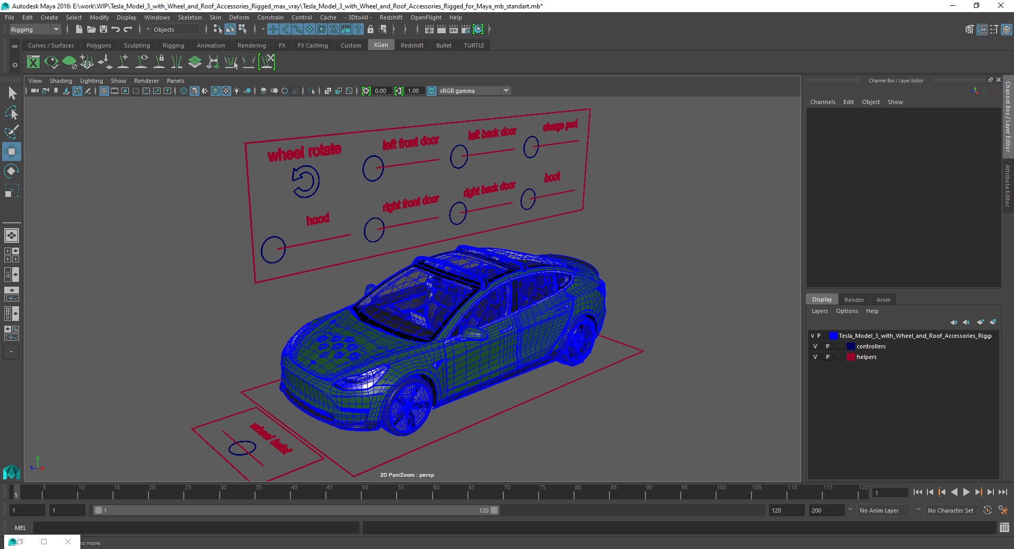Click the XGen clear preview leaf icon
The image size is (1014, 549).
pos(69,62)
